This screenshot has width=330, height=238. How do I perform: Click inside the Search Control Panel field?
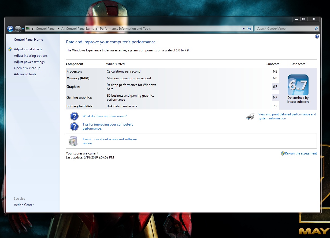coord(284,29)
